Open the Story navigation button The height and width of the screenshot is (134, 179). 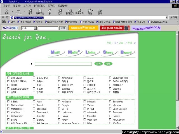coord(109,53)
